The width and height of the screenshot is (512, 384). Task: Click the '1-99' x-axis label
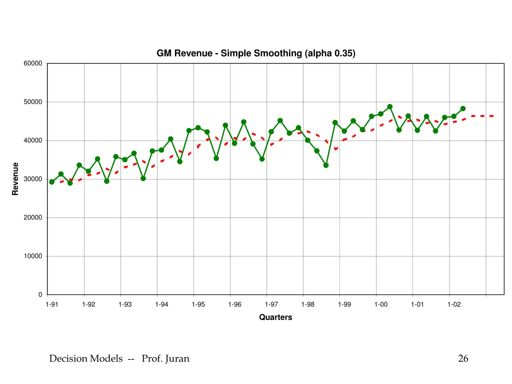point(344,304)
